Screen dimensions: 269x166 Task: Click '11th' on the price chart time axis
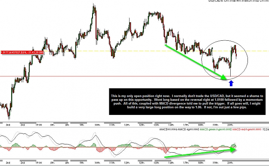(112, 125)
